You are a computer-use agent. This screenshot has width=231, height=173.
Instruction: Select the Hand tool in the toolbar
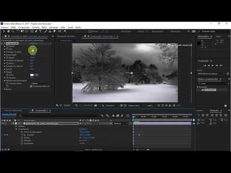pos(8,31)
